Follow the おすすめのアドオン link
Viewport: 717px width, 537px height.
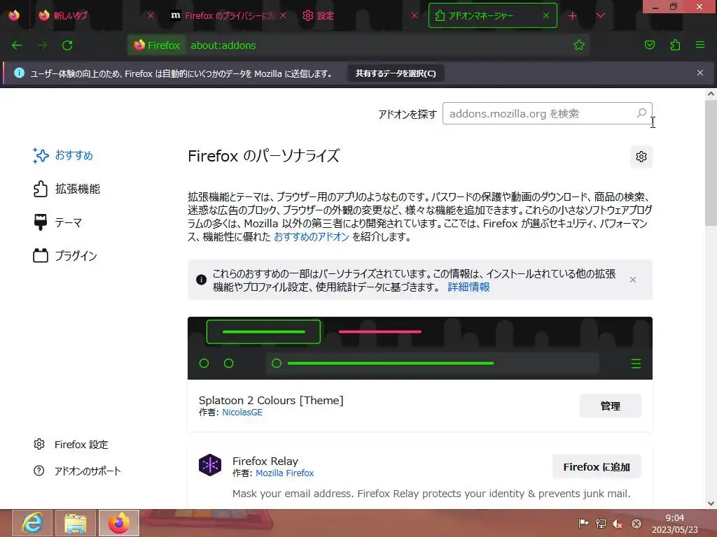312,236
